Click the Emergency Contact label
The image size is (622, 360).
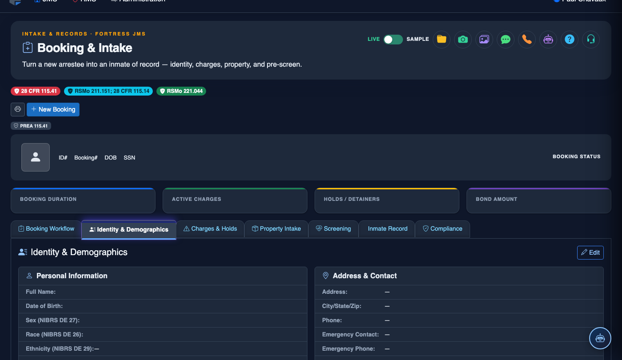351,335
